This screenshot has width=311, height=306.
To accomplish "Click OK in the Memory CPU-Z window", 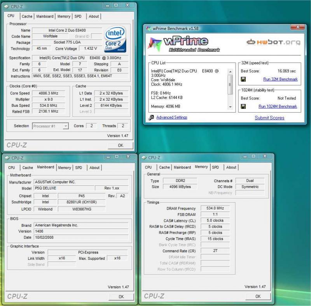I will tap(258, 296).
